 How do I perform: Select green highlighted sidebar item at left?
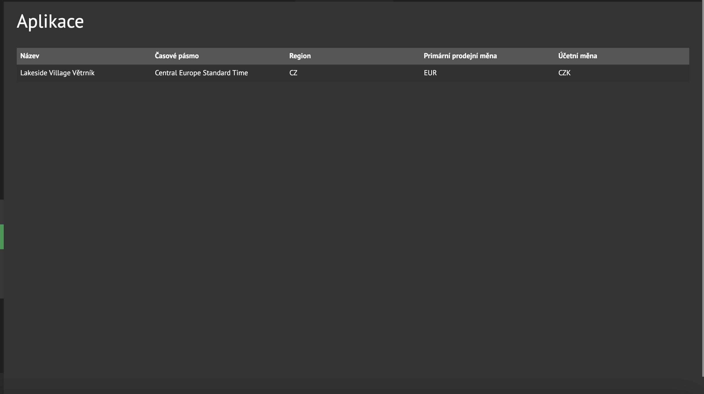(x=2, y=237)
